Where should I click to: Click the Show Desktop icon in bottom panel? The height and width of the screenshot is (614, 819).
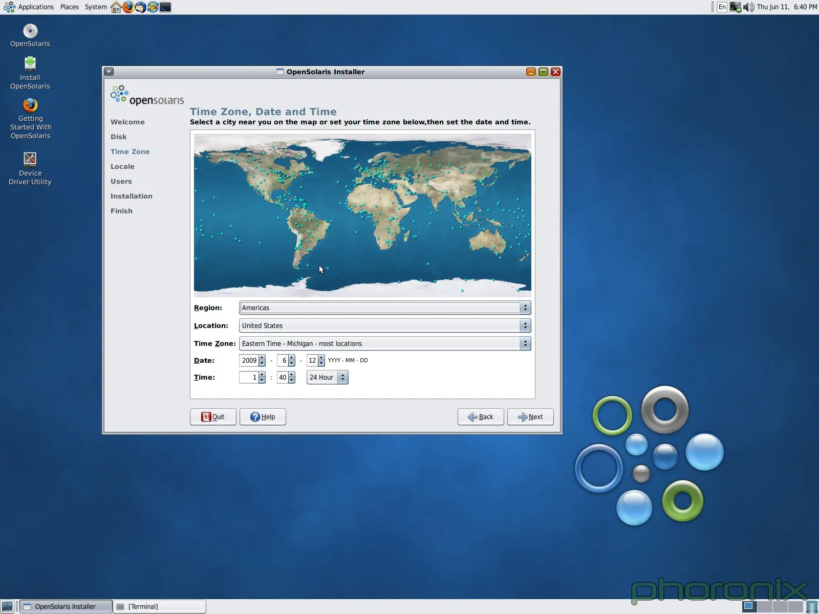[7, 607]
